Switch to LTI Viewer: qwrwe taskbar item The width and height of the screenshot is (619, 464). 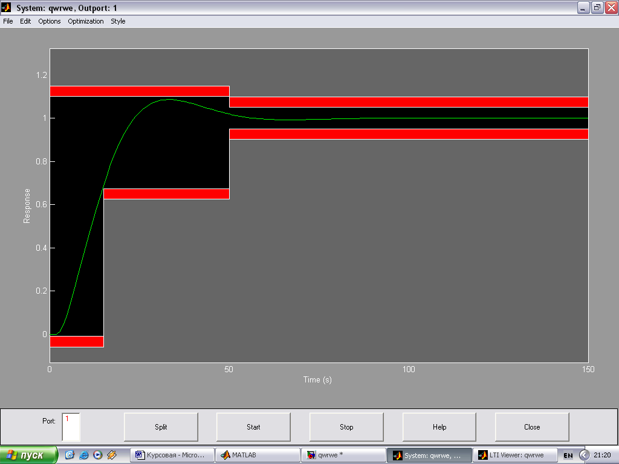[515, 456]
